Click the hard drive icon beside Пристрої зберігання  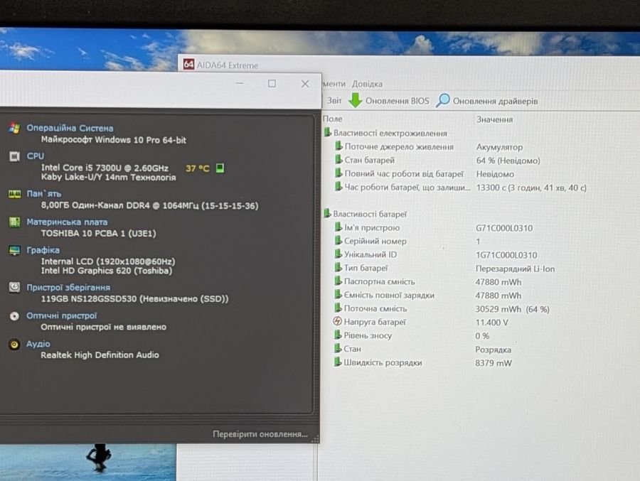coord(14,288)
